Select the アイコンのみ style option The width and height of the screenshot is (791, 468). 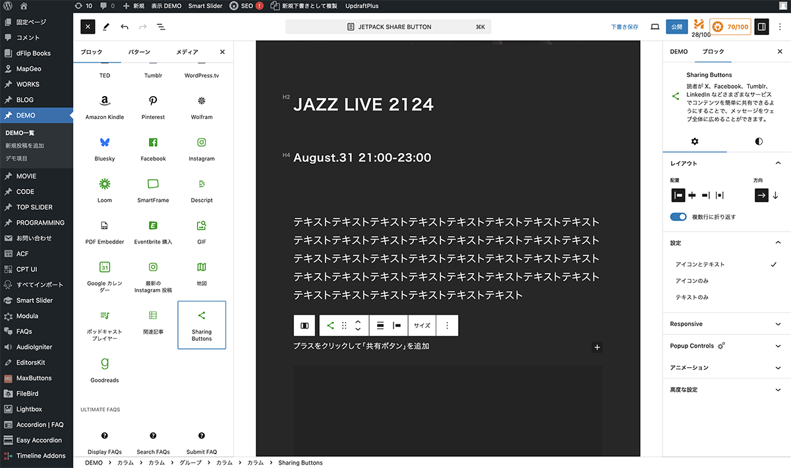pos(692,281)
